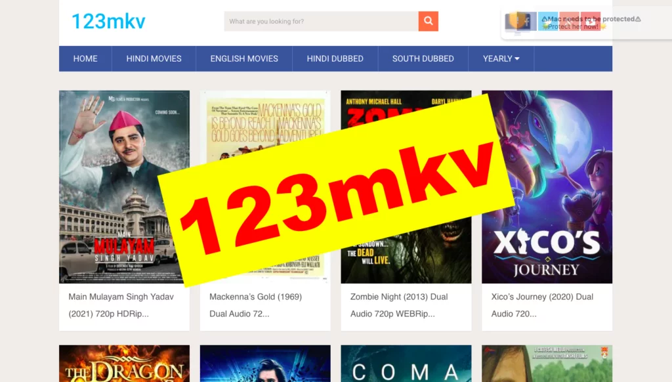This screenshot has height=382, width=672.
Task: Focus the 'What are you looking for?' search field
Action: point(321,21)
